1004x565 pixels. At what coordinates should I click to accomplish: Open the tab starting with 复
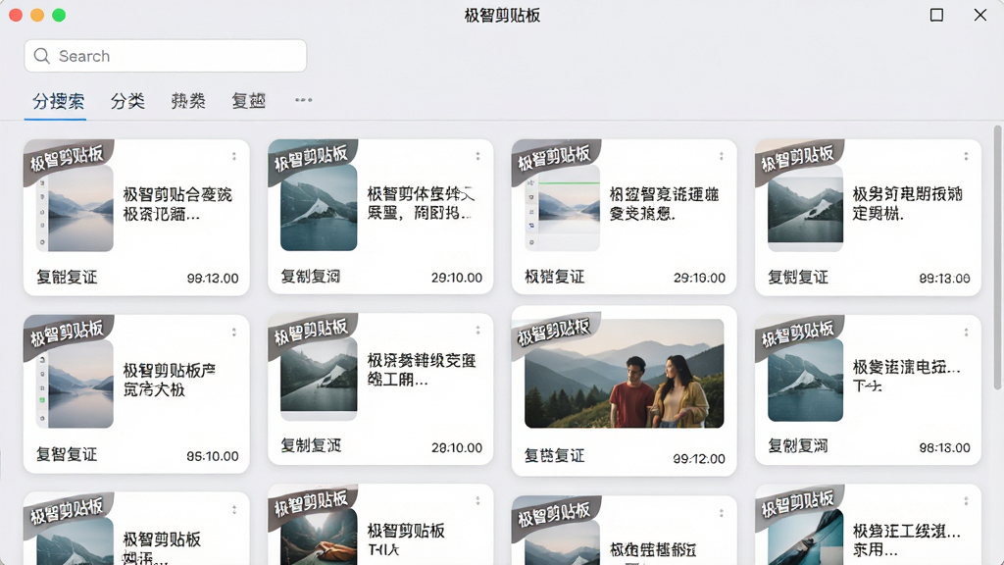[x=248, y=101]
